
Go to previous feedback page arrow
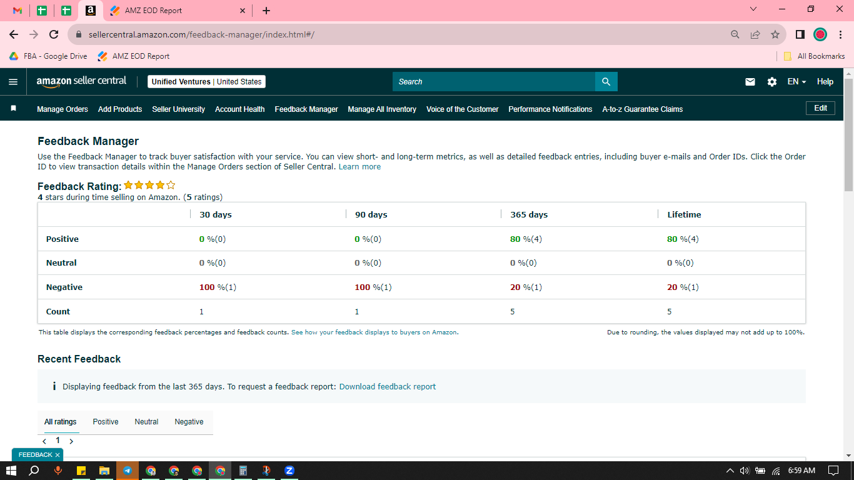[x=44, y=441]
